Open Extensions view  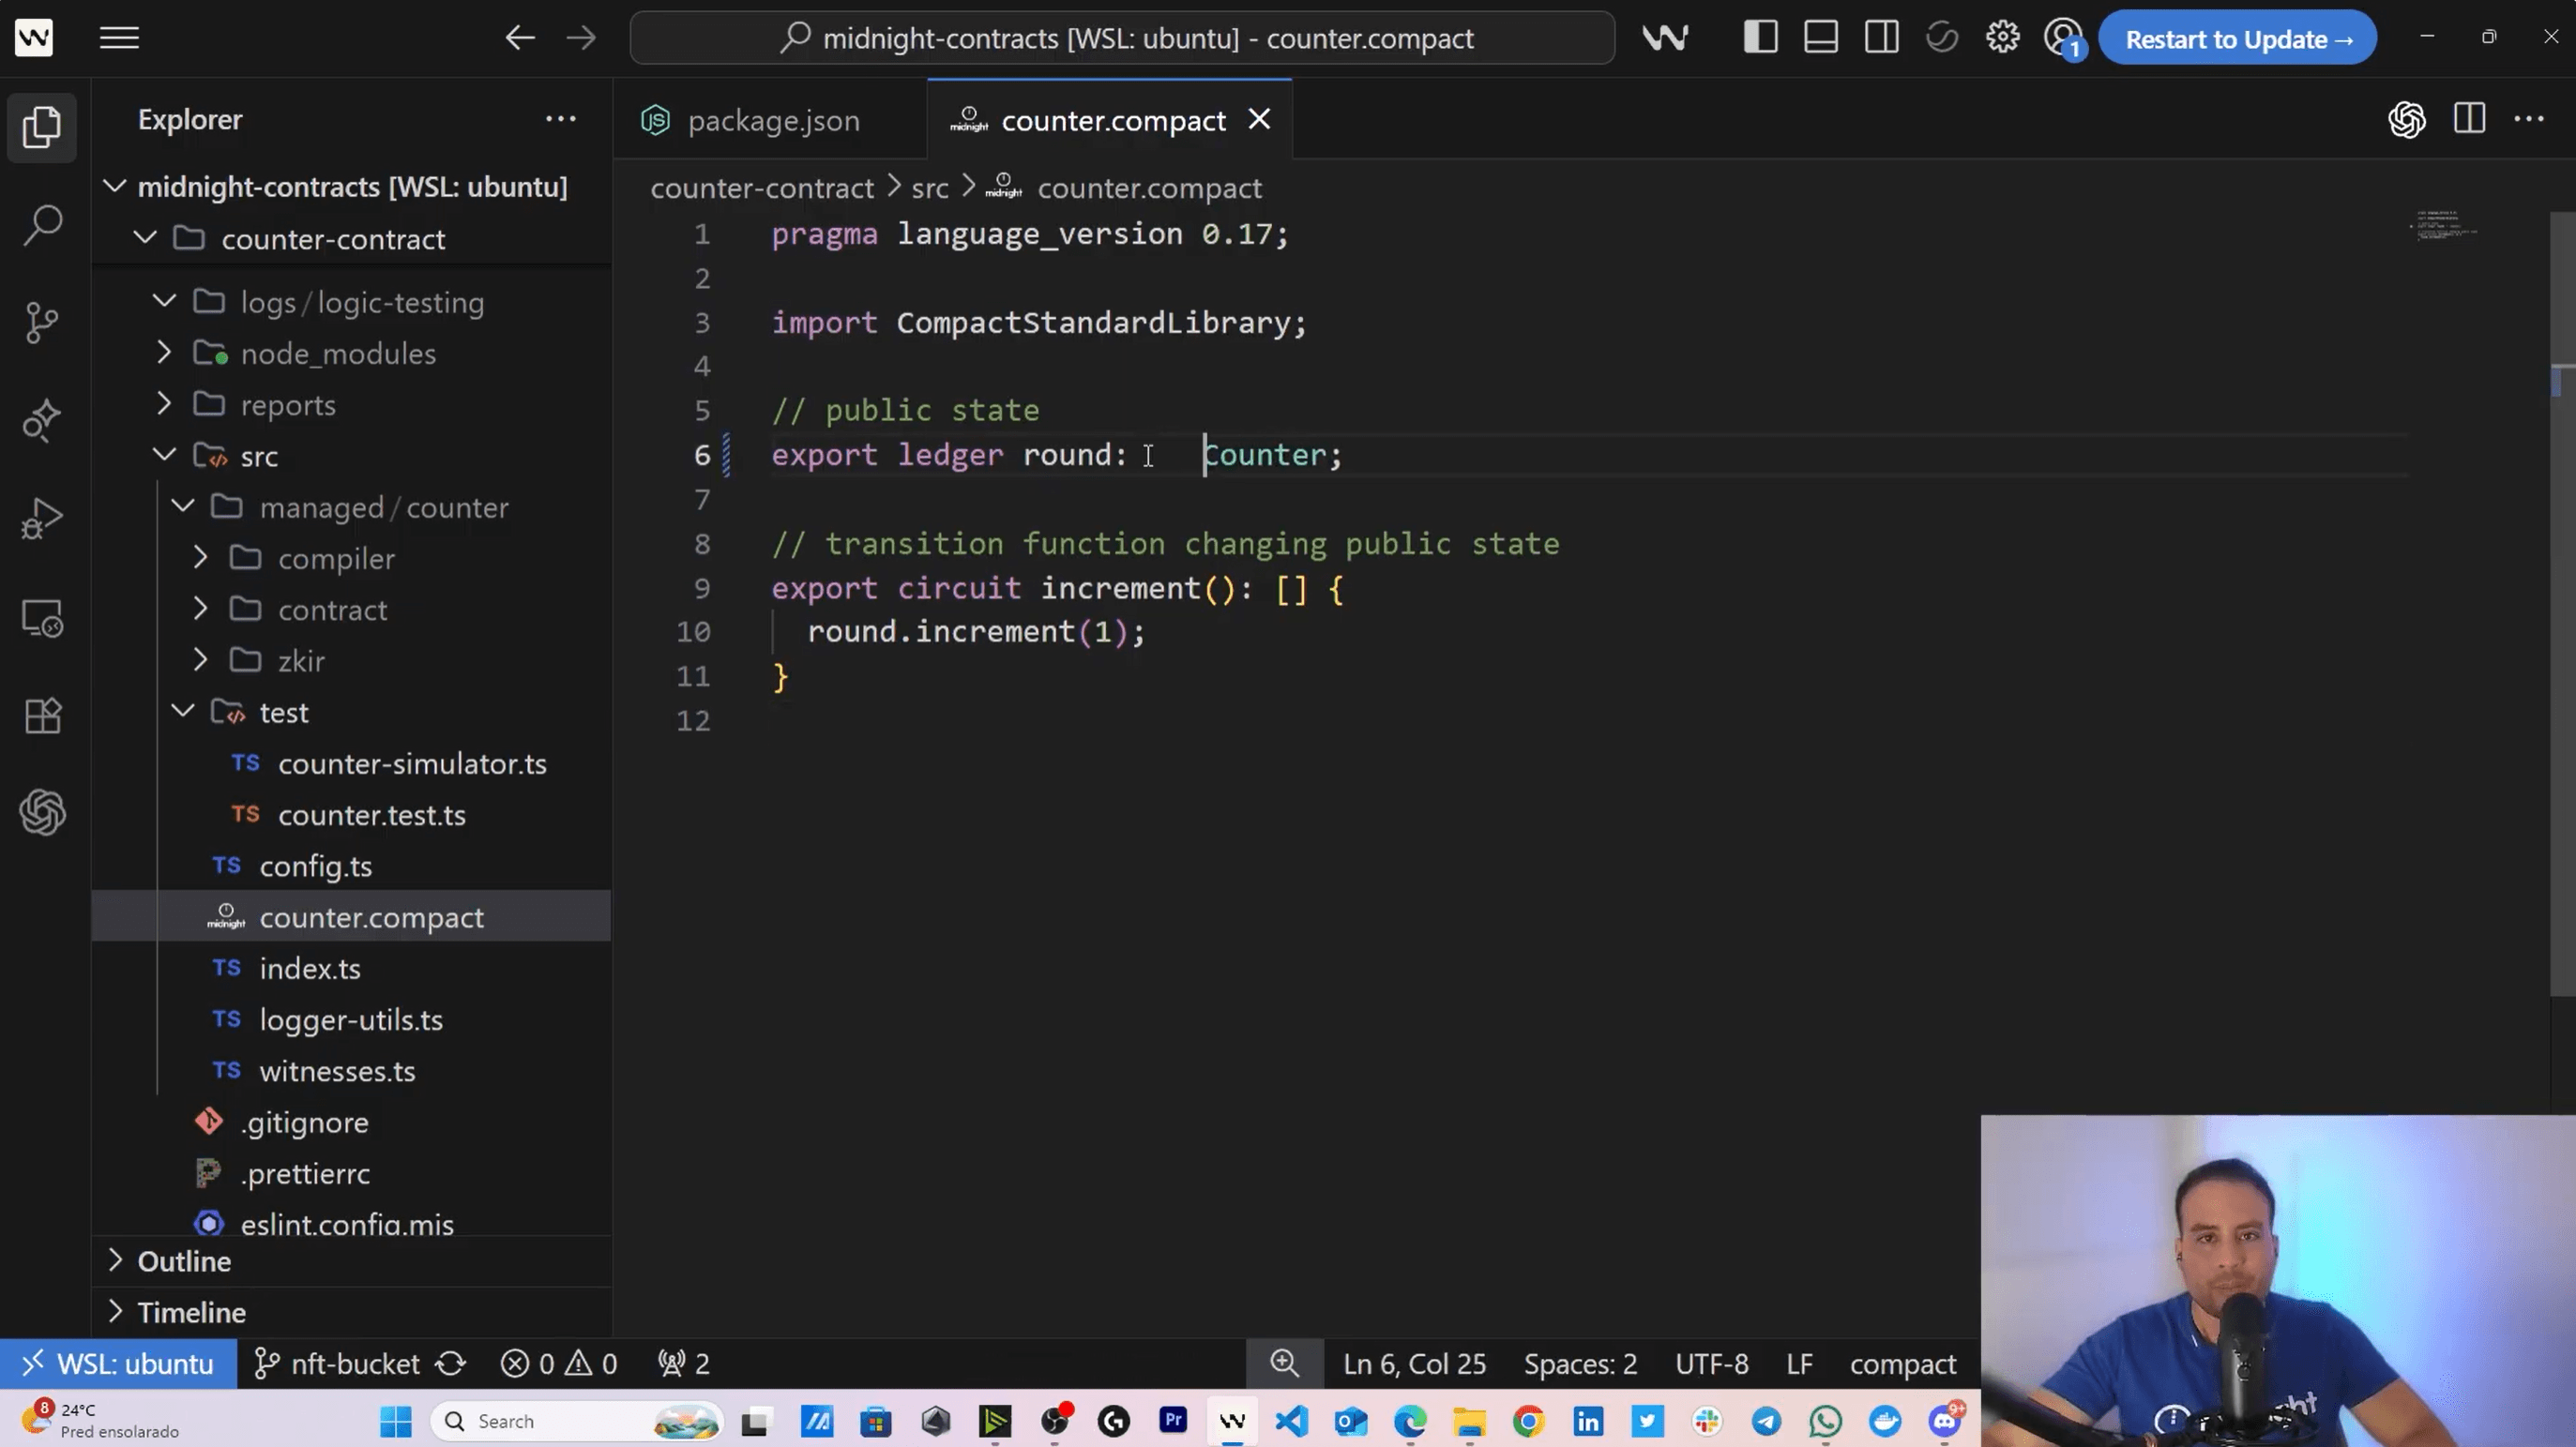click(x=42, y=716)
